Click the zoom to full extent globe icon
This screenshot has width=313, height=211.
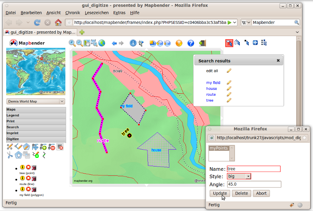tap(102, 43)
